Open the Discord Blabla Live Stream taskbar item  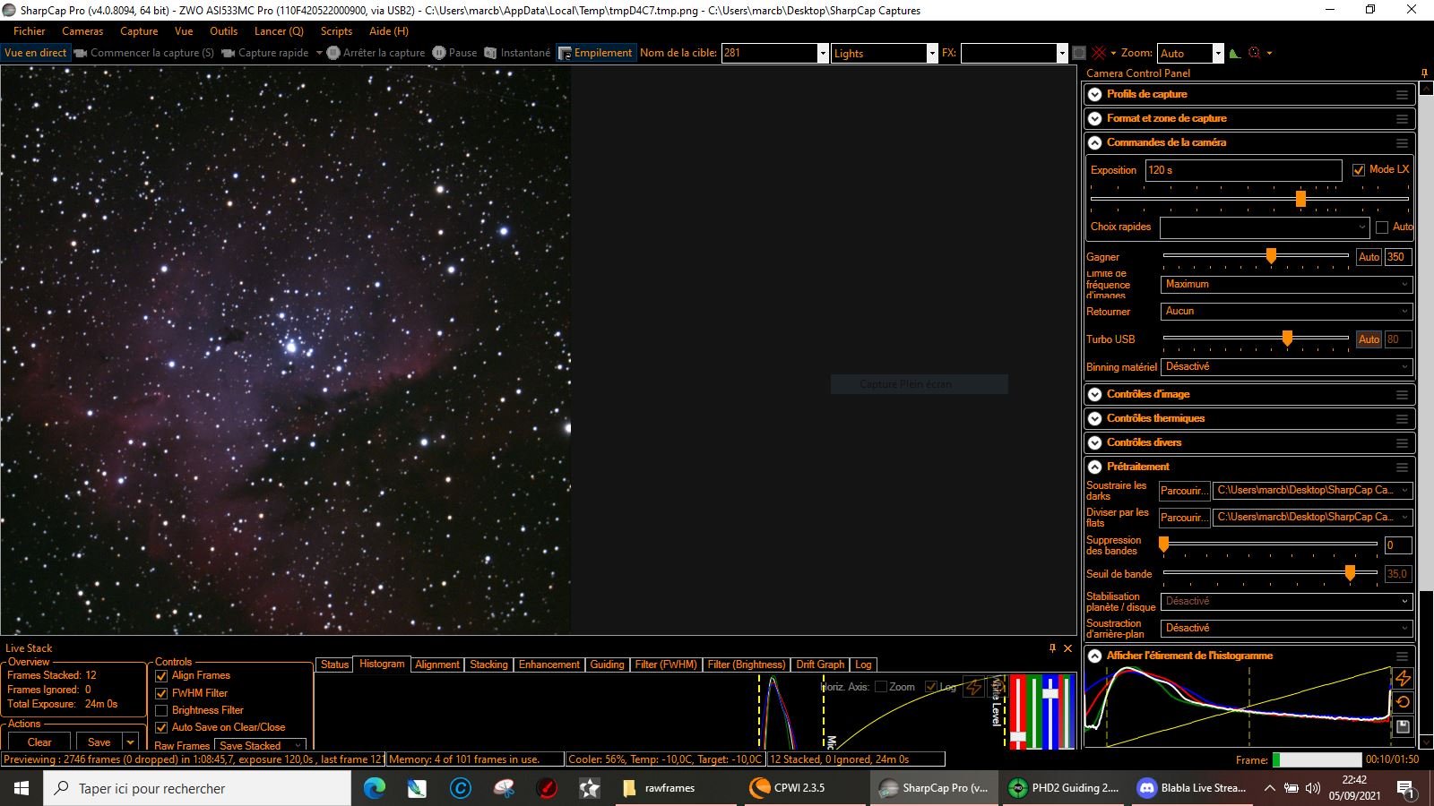[1191, 788]
